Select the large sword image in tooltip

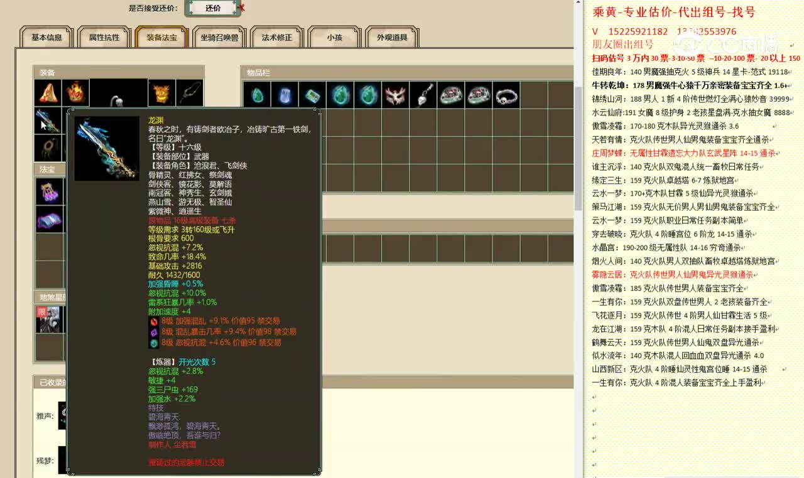(x=107, y=149)
